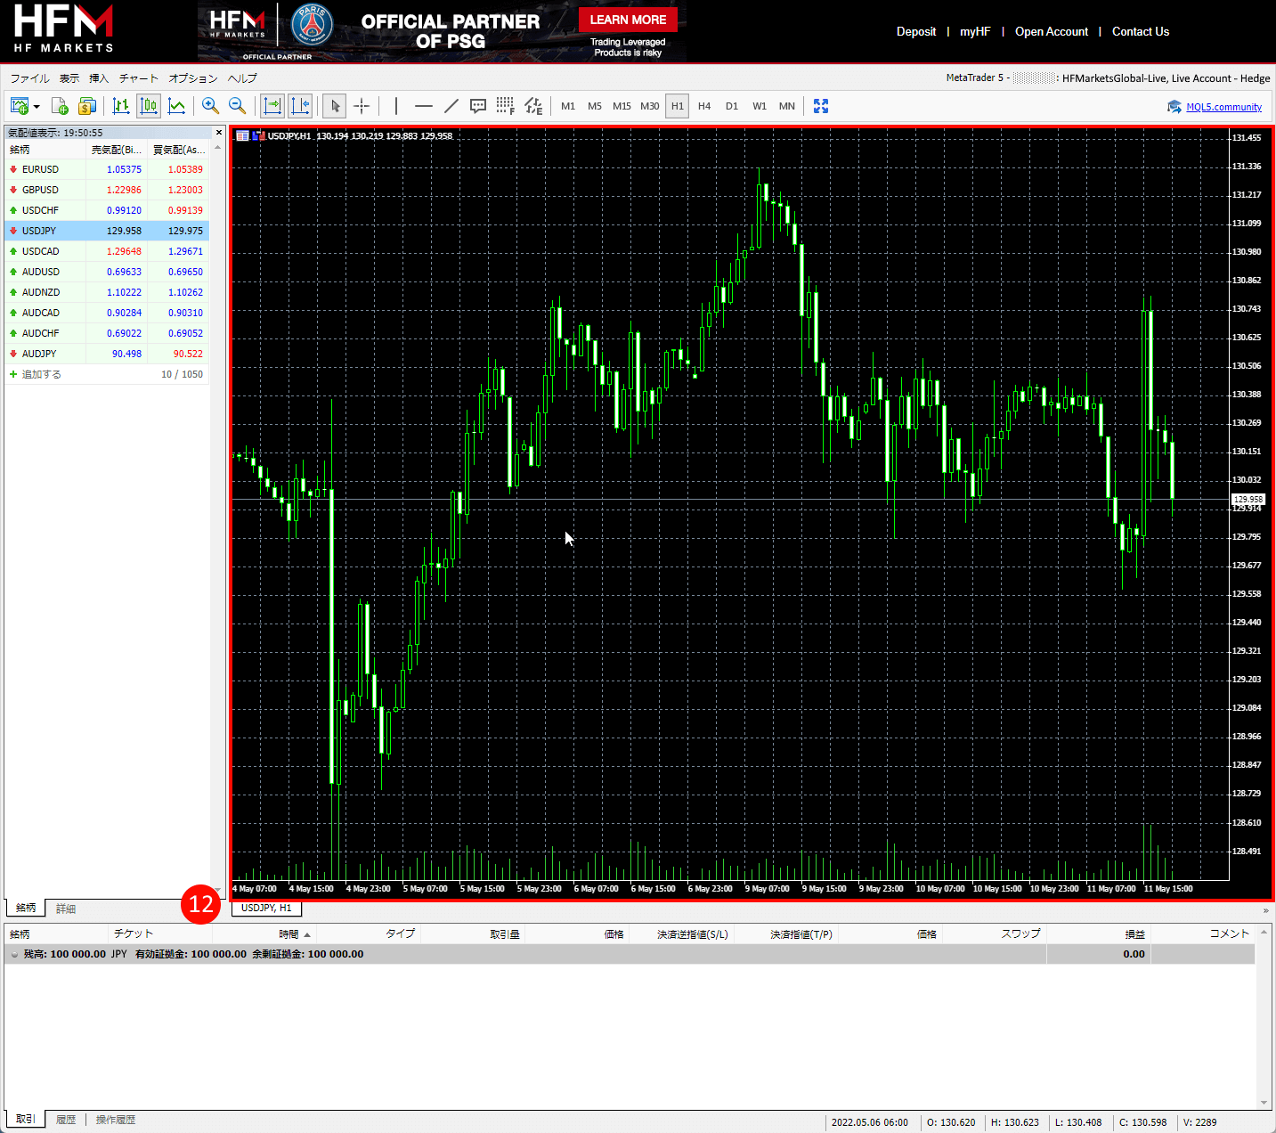Switch chart to candlestick display
Image resolution: width=1276 pixels, height=1133 pixels.
[149, 106]
